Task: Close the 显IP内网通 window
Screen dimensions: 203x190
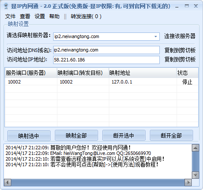Action: tap(196, 6)
